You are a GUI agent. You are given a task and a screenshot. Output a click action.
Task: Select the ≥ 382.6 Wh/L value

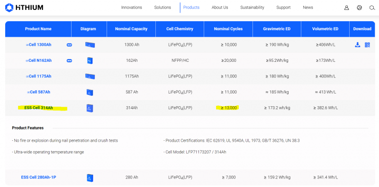pos(325,108)
